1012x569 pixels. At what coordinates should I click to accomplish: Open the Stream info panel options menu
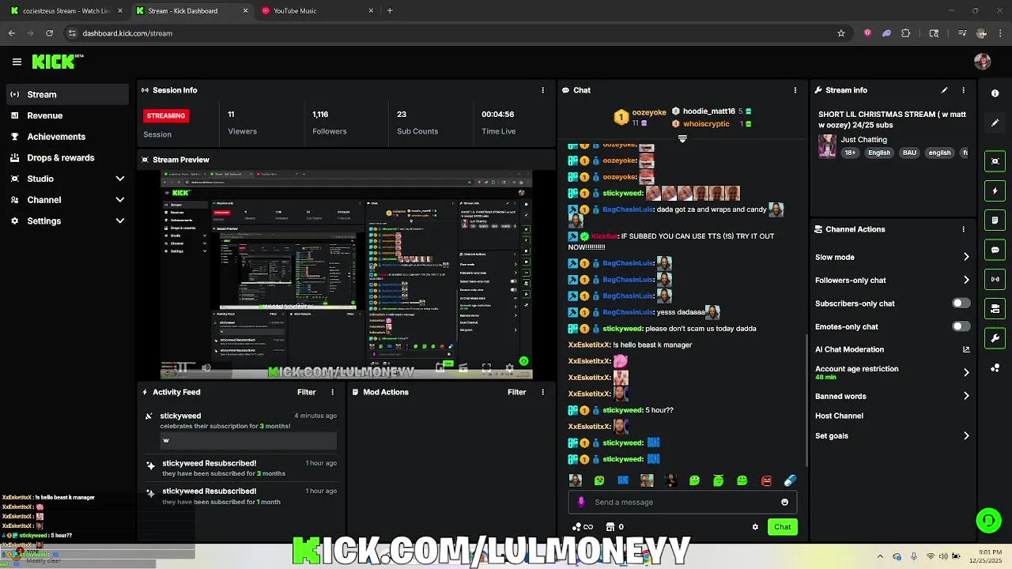963,90
